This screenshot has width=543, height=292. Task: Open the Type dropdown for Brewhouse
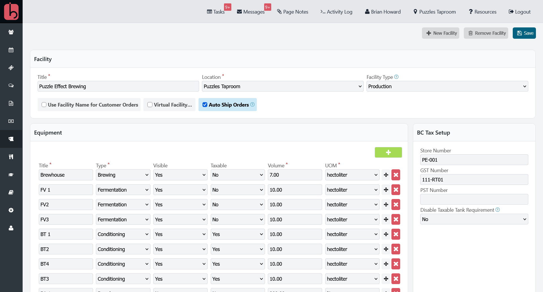pyautogui.click(x=123, y=175)
